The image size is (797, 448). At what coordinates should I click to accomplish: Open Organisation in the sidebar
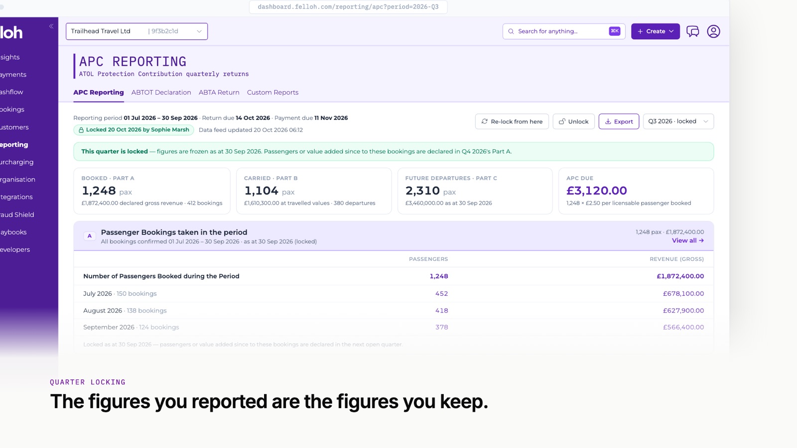[18, 180]
